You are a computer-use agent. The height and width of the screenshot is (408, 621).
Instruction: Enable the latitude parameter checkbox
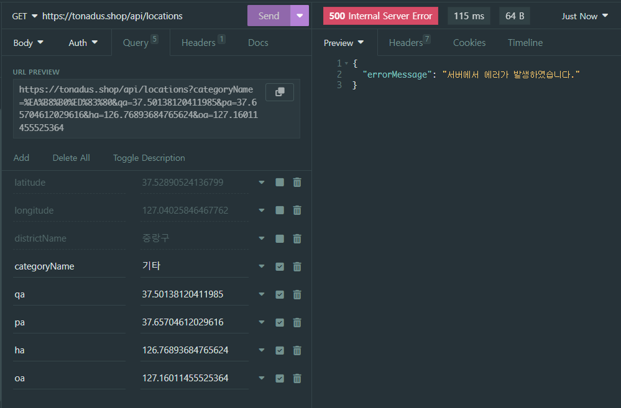280,183
